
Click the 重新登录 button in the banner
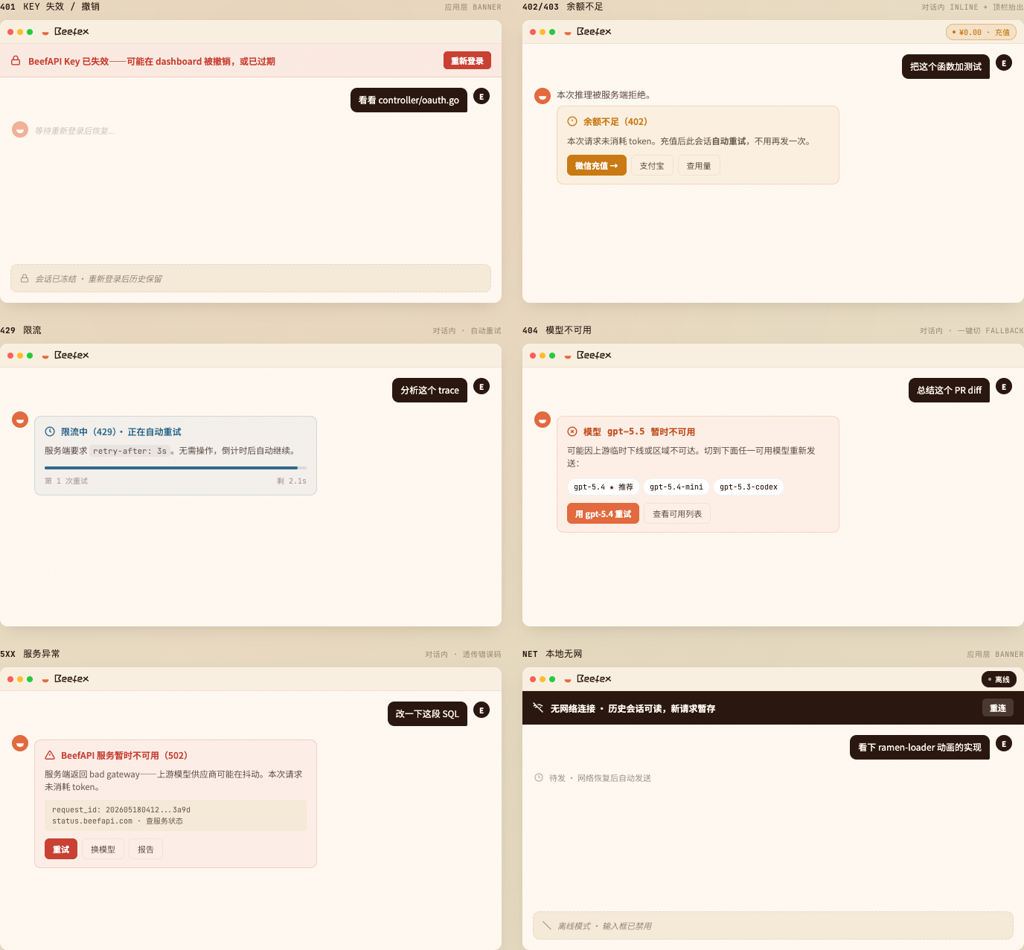point(467,61)
